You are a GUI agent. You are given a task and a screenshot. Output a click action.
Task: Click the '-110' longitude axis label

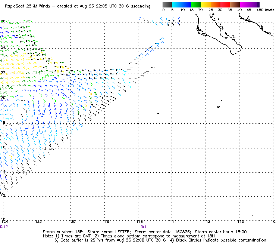pos(239,221)
